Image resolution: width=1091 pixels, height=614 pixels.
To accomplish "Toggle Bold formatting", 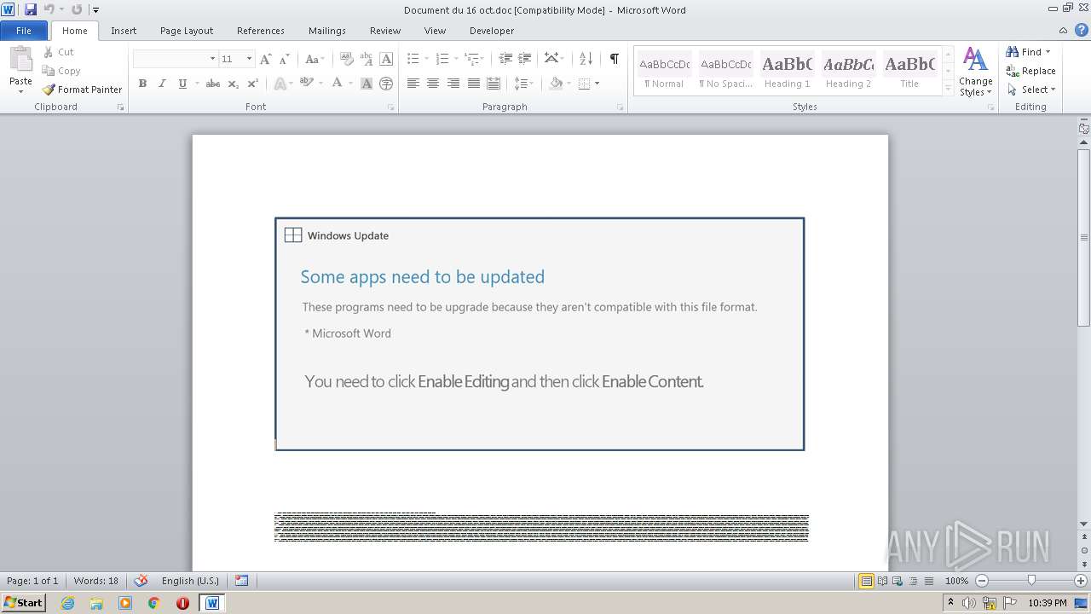I will [142, 84].
